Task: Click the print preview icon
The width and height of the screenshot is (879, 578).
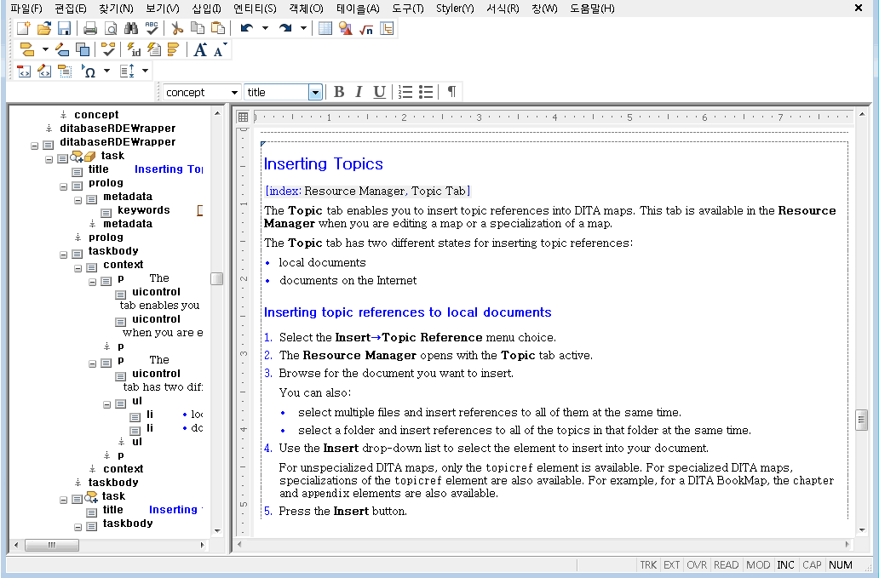Action: tap(111, 28)
